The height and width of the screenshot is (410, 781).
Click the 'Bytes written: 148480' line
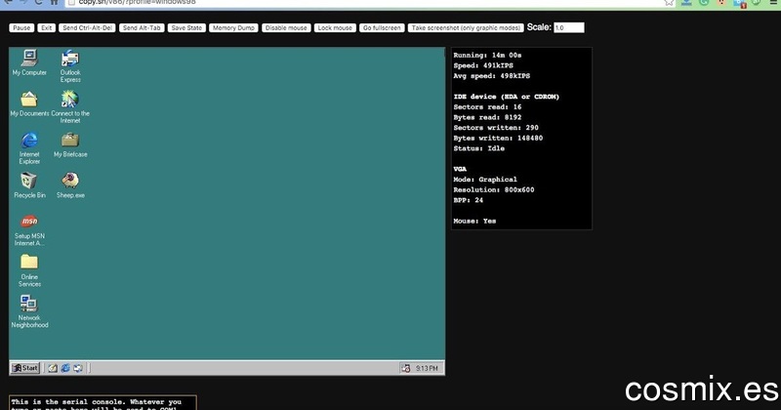pyautogui.click(x=498, y=138)
